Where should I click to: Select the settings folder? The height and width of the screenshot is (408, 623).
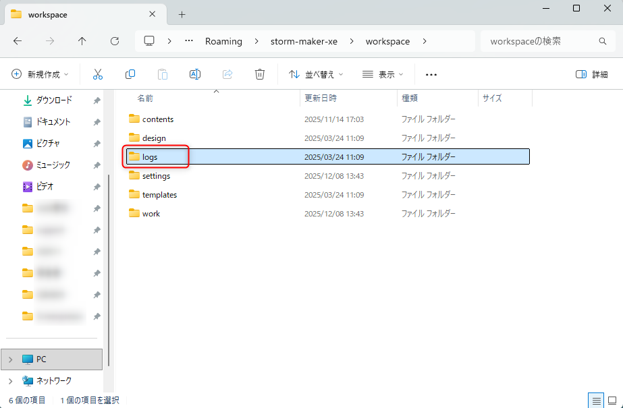click(156, 176)
